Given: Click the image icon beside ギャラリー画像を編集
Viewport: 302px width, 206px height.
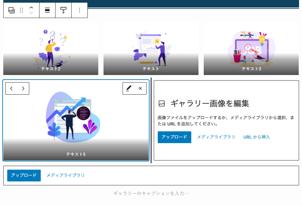Looking at the screenshot, I should point(162,103).
